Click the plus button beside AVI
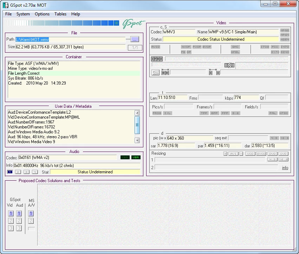Viewport: 299px width, 254px height. click(226, 154)
